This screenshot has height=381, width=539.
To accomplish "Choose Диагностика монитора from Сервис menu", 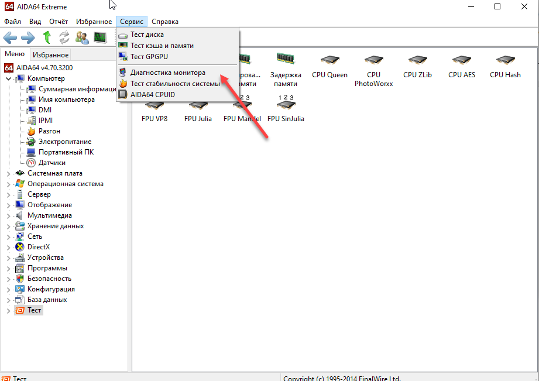I will pyautogui.click(x=167, y=73).
